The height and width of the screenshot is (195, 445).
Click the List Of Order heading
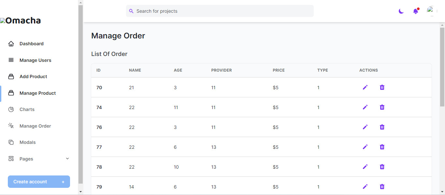109,54
